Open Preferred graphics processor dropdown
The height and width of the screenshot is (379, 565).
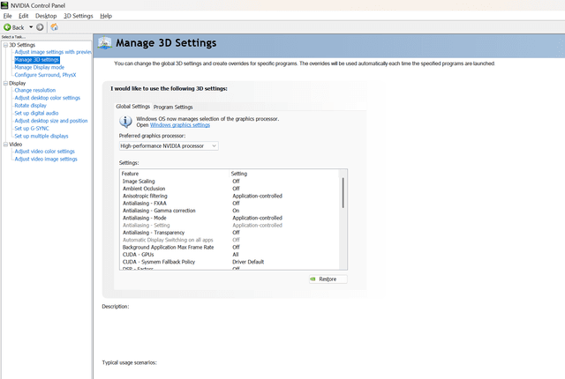tap(169, 146)
